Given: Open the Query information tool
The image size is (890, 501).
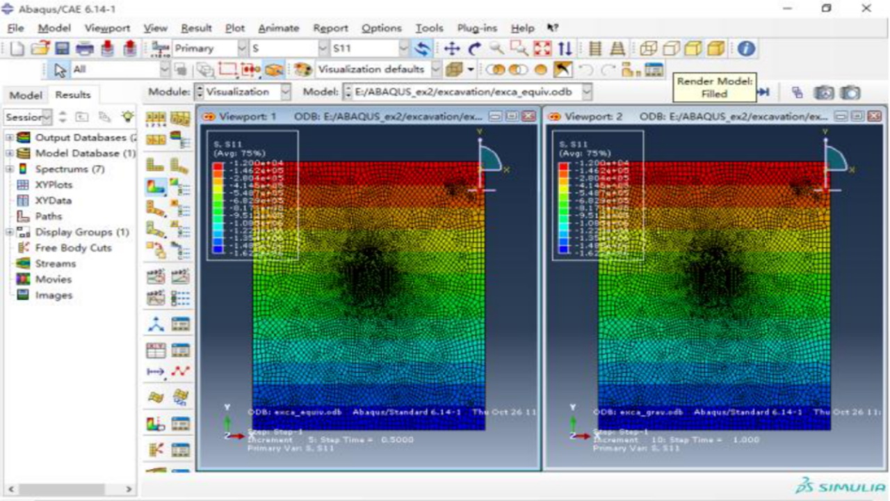Looking at the screenshot, I should (x=746, y=49).
